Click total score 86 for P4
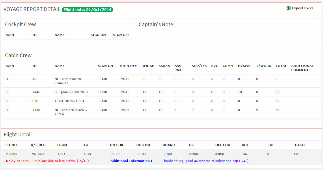The image size is (323, 170). 277,110
